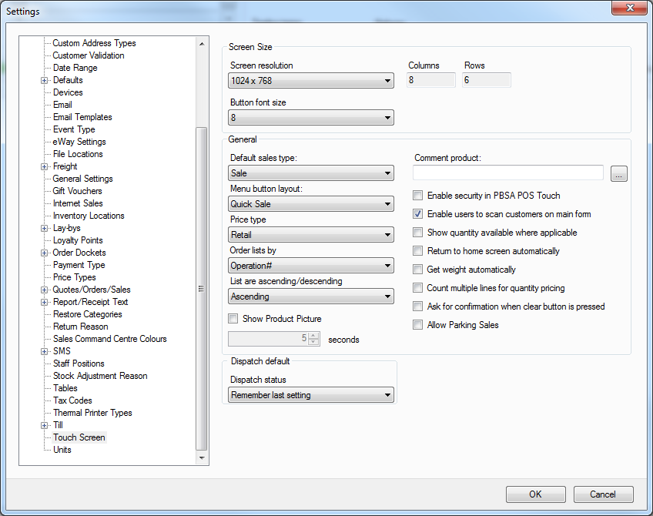Enable the Allow Parking Sales option

click(x=418, y=325)
